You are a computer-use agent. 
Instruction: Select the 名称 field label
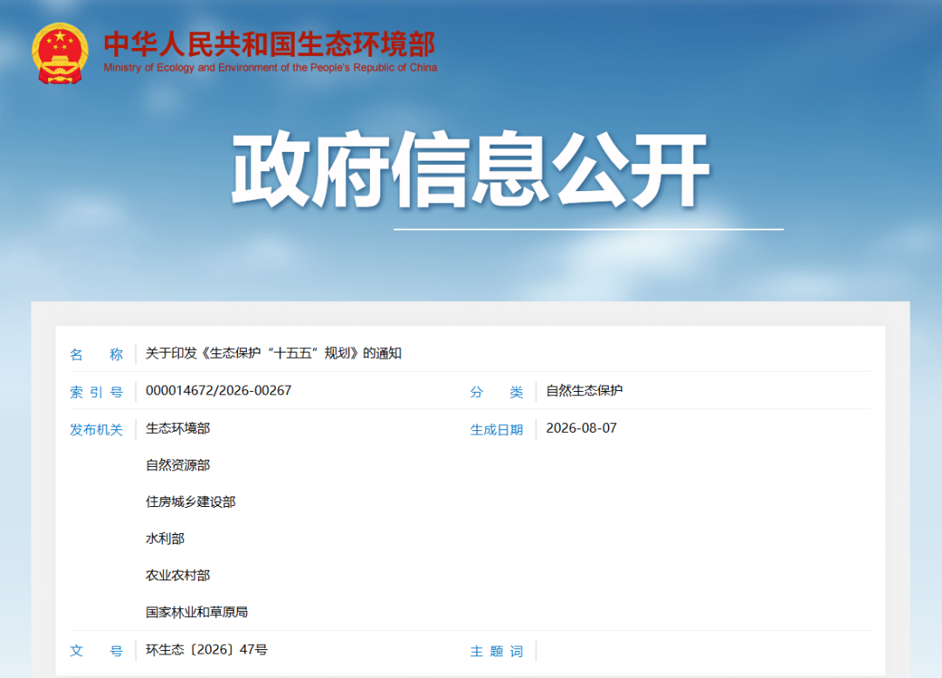click(96, 354)
